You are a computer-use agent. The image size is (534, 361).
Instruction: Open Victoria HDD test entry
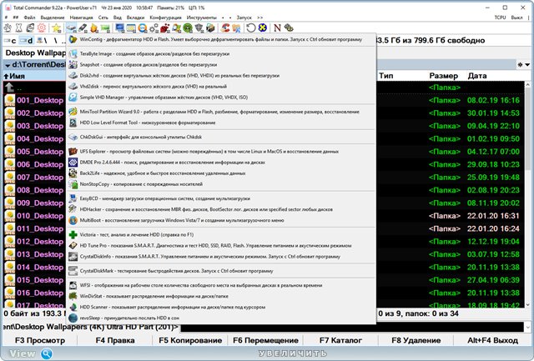(x=221, y=235)
